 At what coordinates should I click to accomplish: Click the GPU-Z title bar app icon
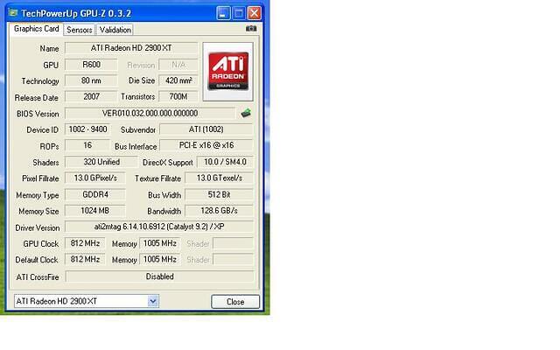tap(13, 13)
